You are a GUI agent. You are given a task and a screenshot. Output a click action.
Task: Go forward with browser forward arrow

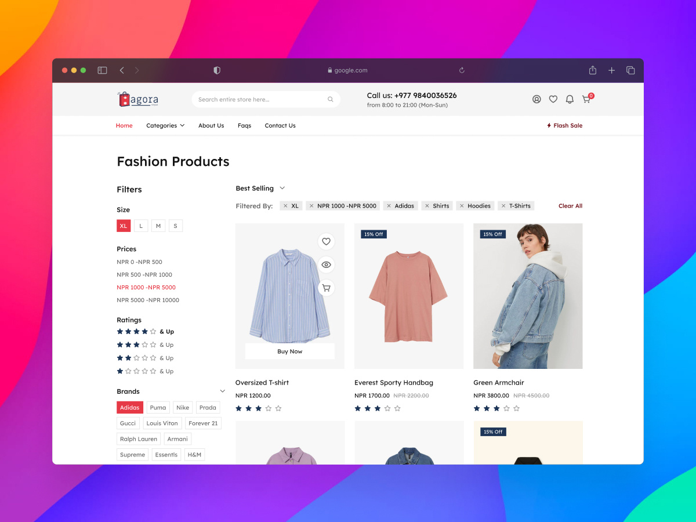coord(137,70)
